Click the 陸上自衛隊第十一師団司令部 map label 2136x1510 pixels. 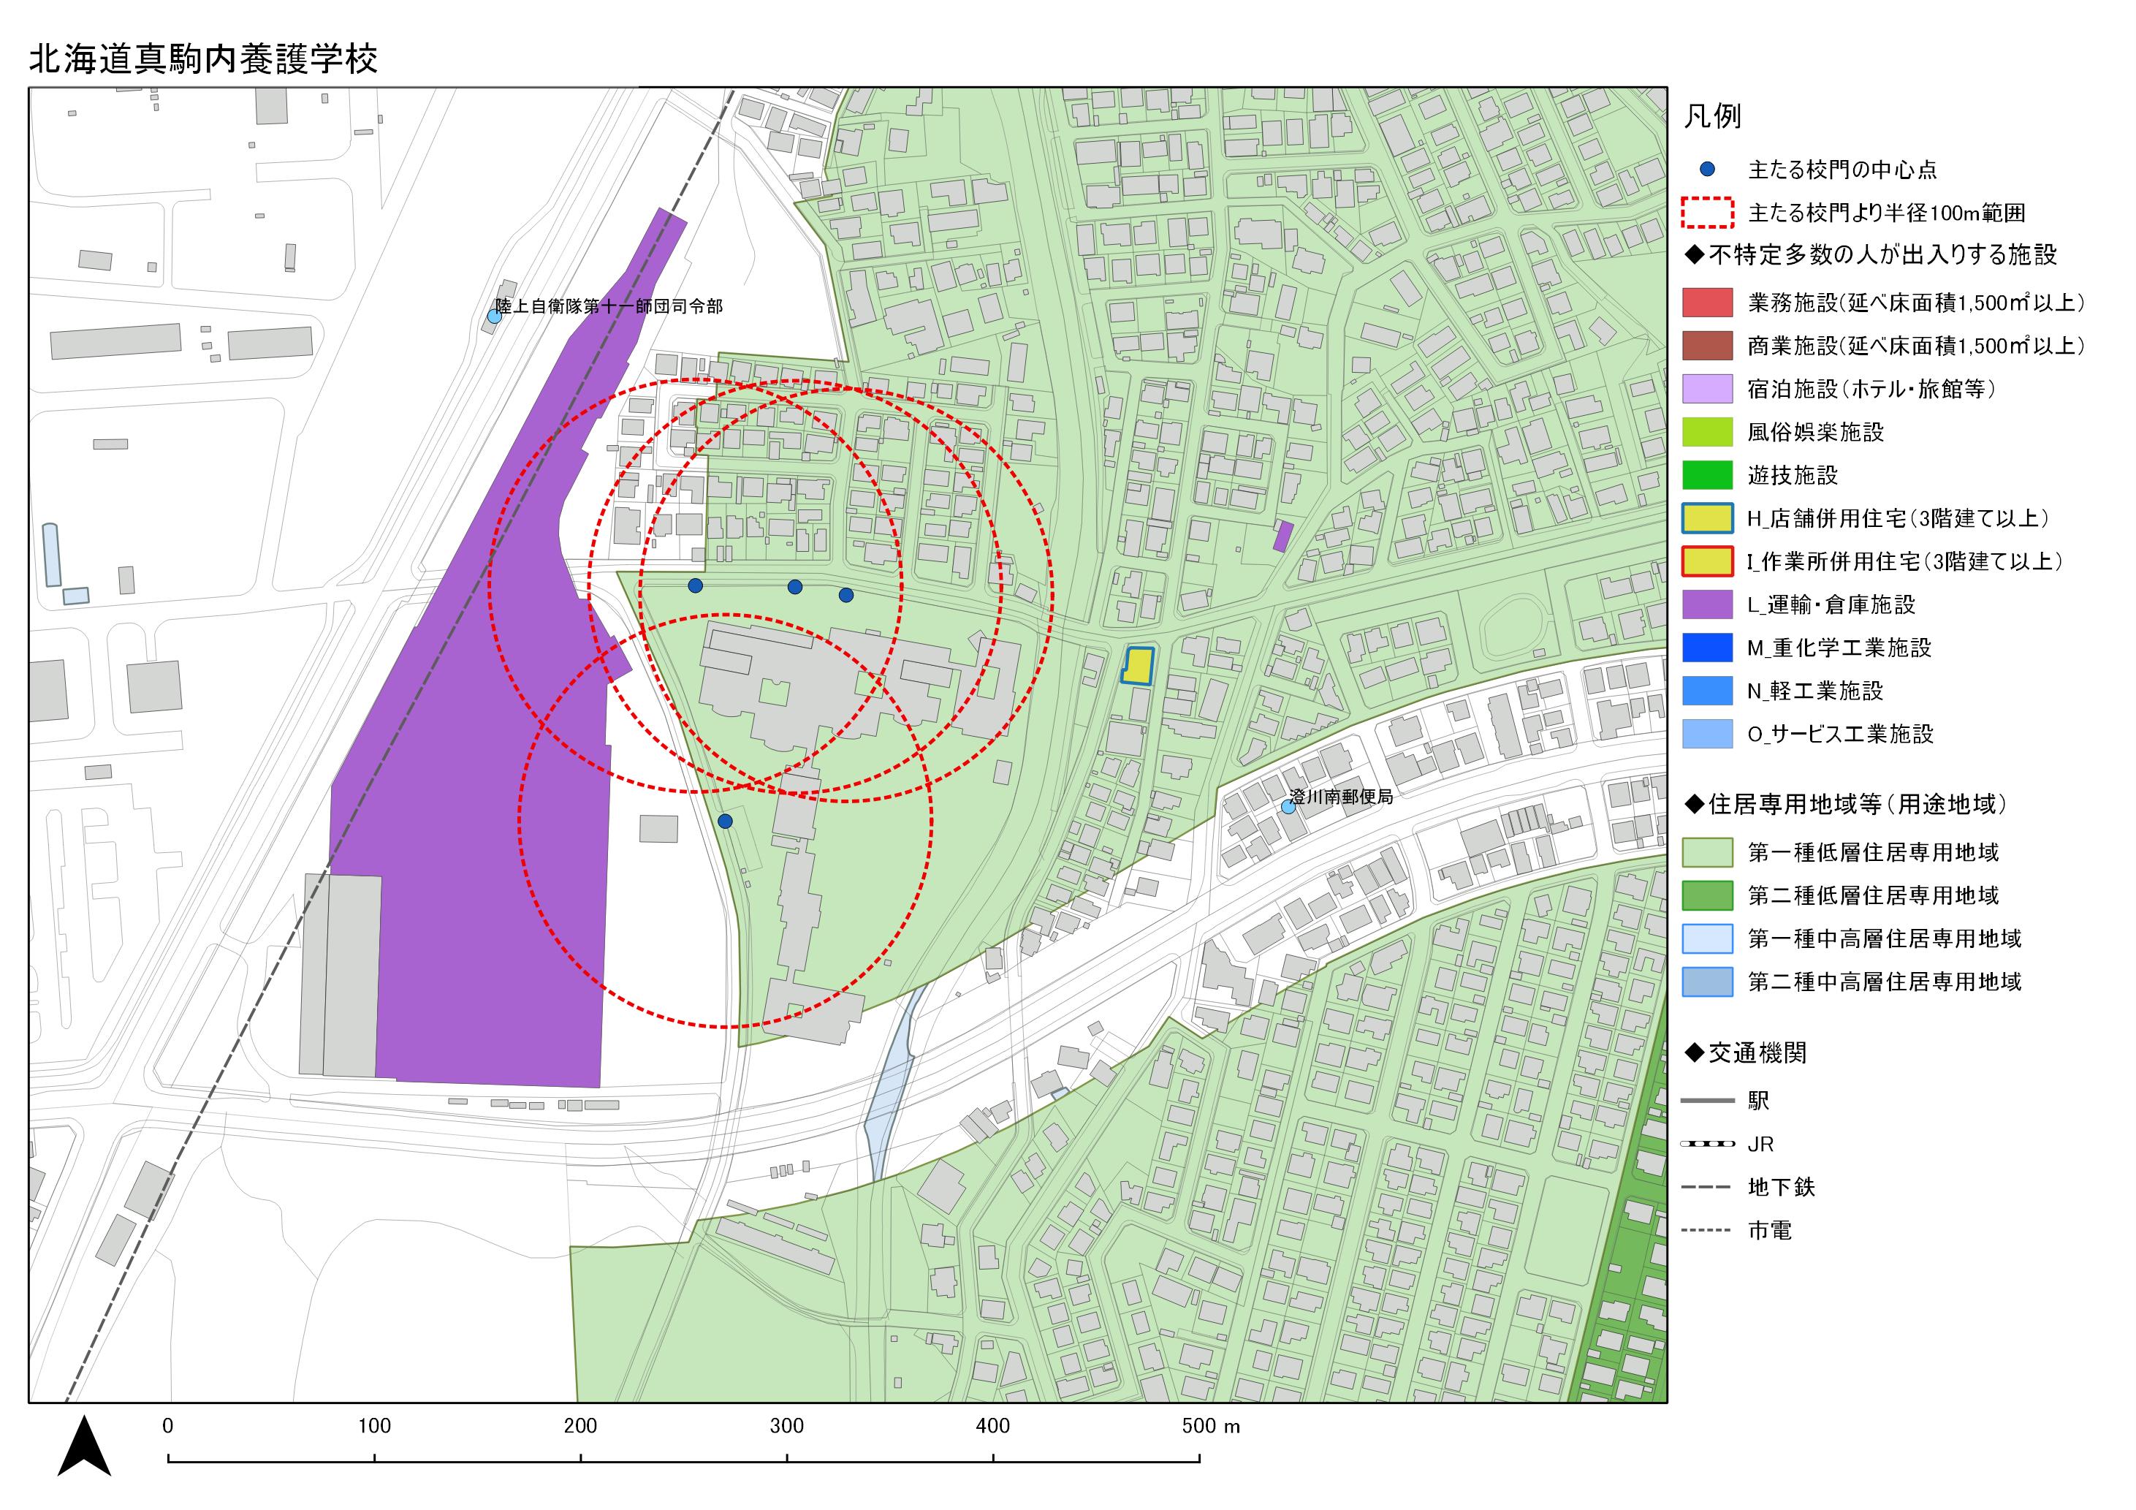pos(609,306)
